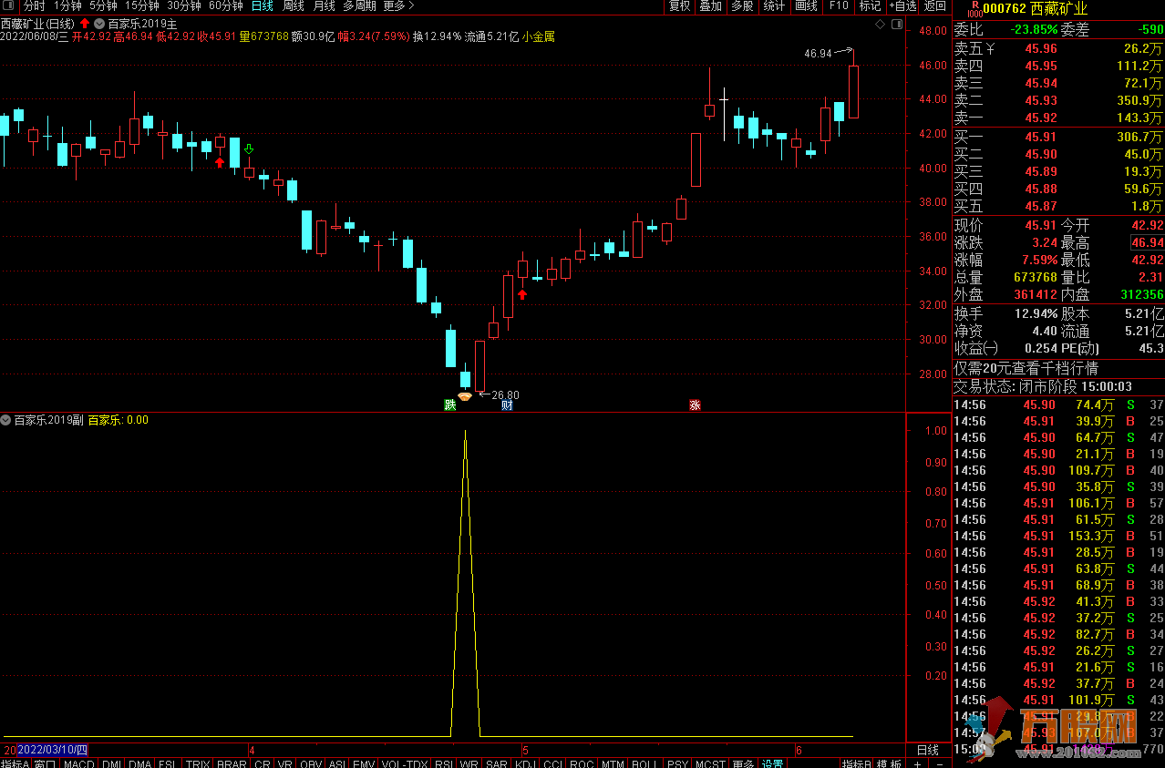The height and width of the screenshot is (768, 1165).
Task: Toggle 叠加 overlay mode
Action: [710, 6]
